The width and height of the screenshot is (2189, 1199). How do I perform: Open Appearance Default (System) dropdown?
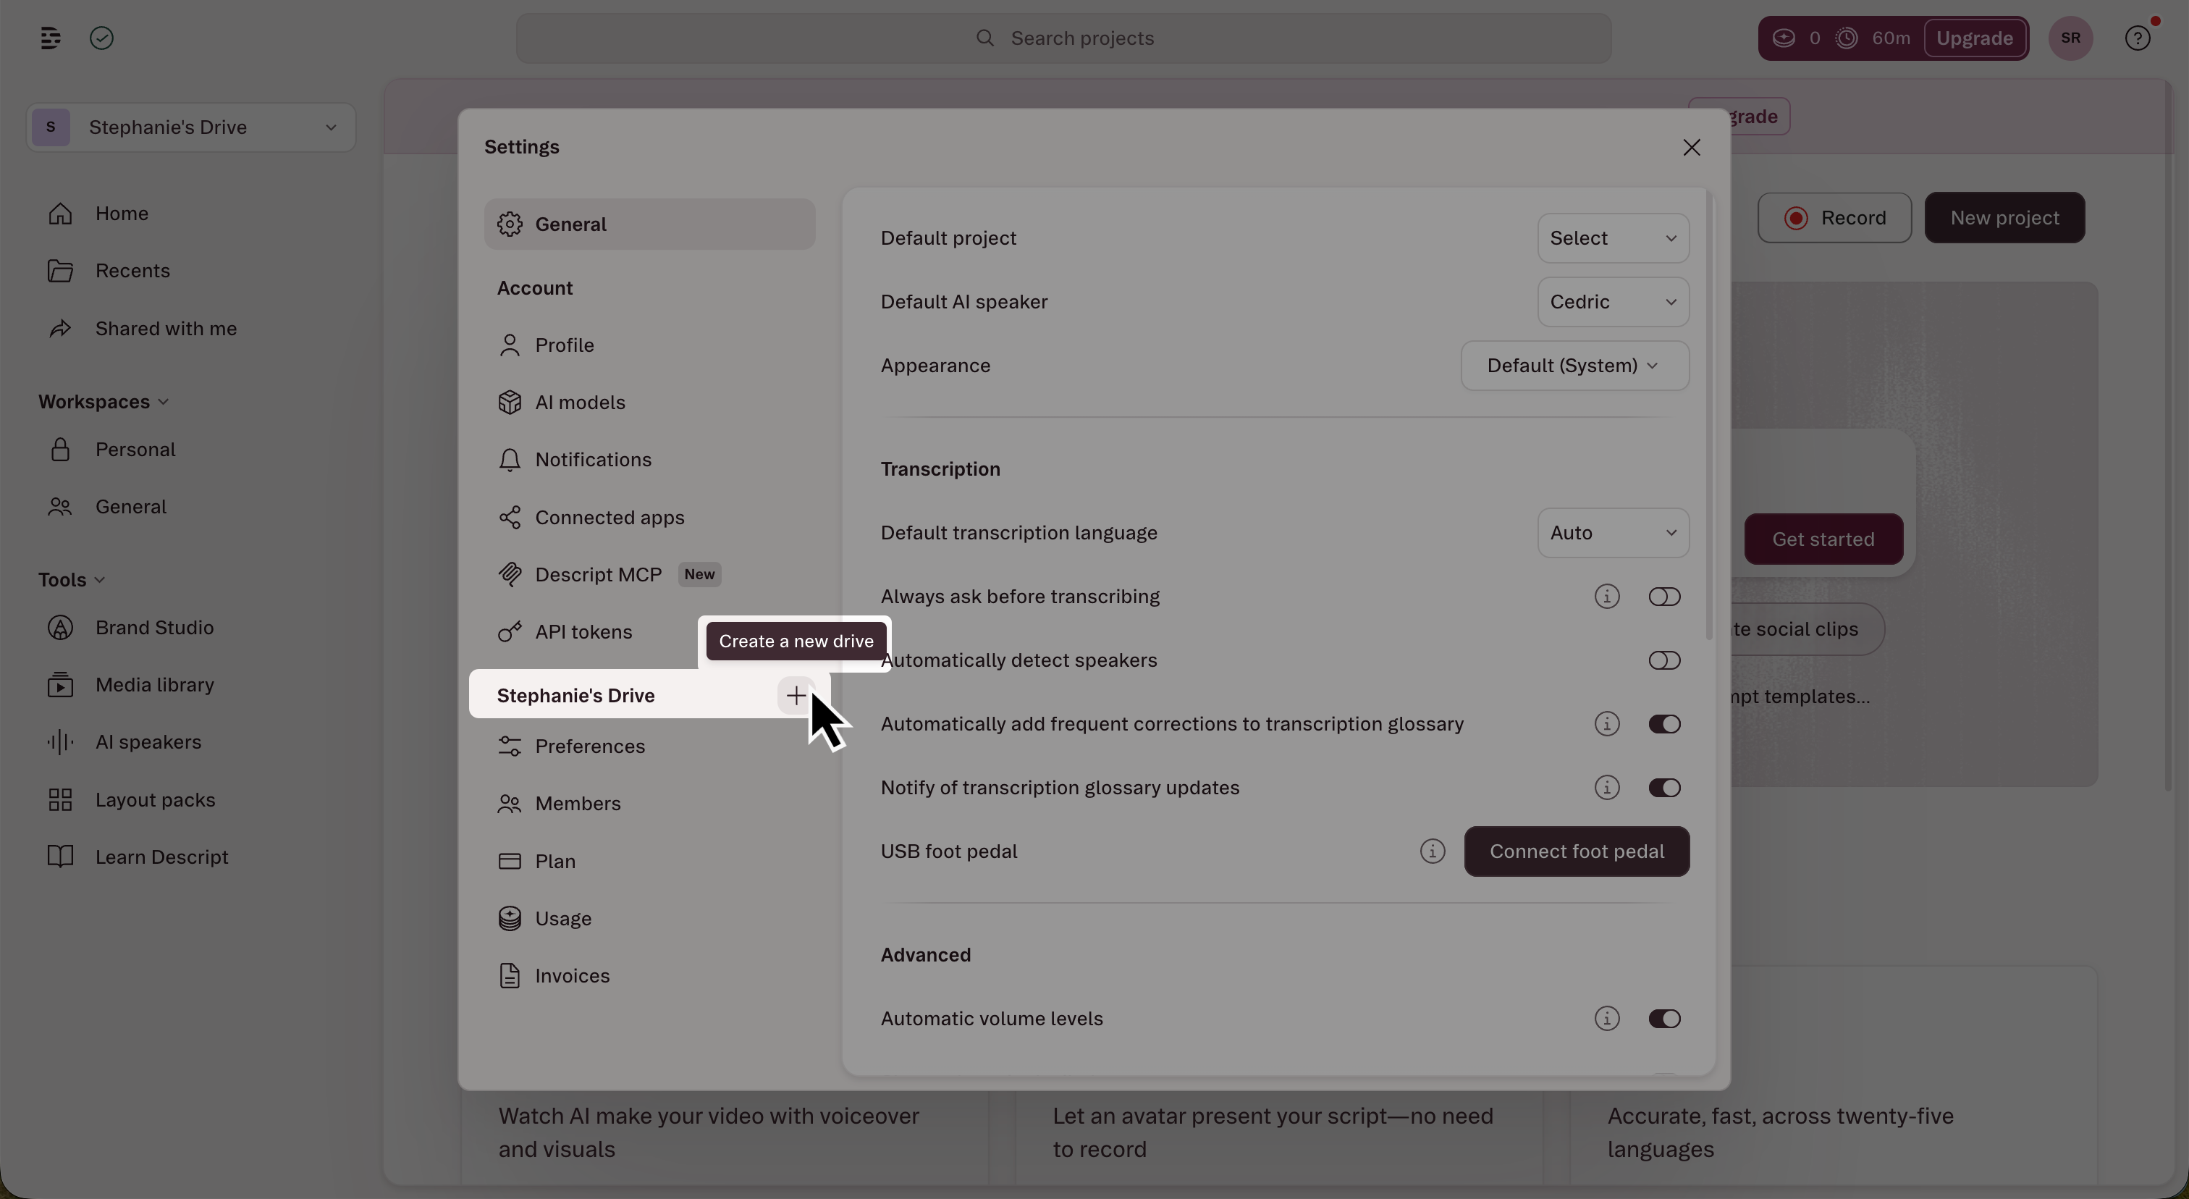pos(1574,366)
